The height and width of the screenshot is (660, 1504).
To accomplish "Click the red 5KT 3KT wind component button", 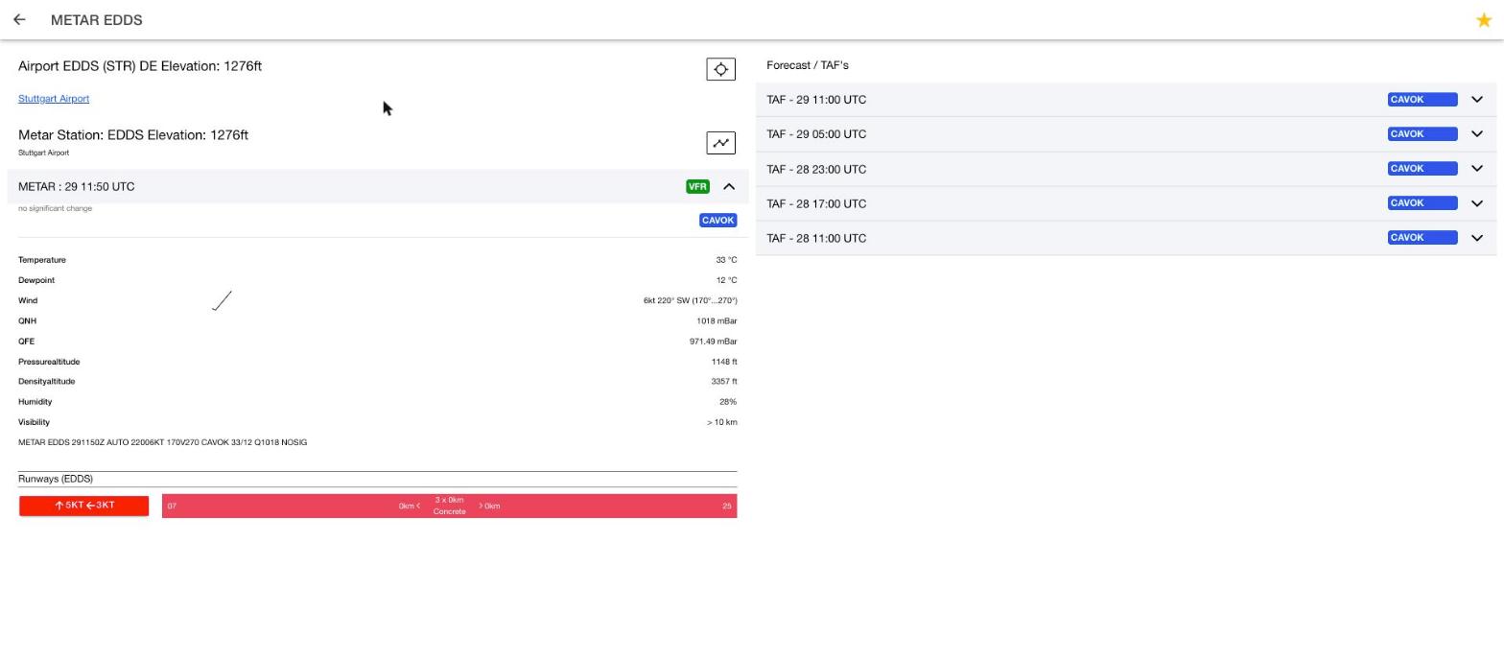I will pyautogui.click(x=84, y=506).
